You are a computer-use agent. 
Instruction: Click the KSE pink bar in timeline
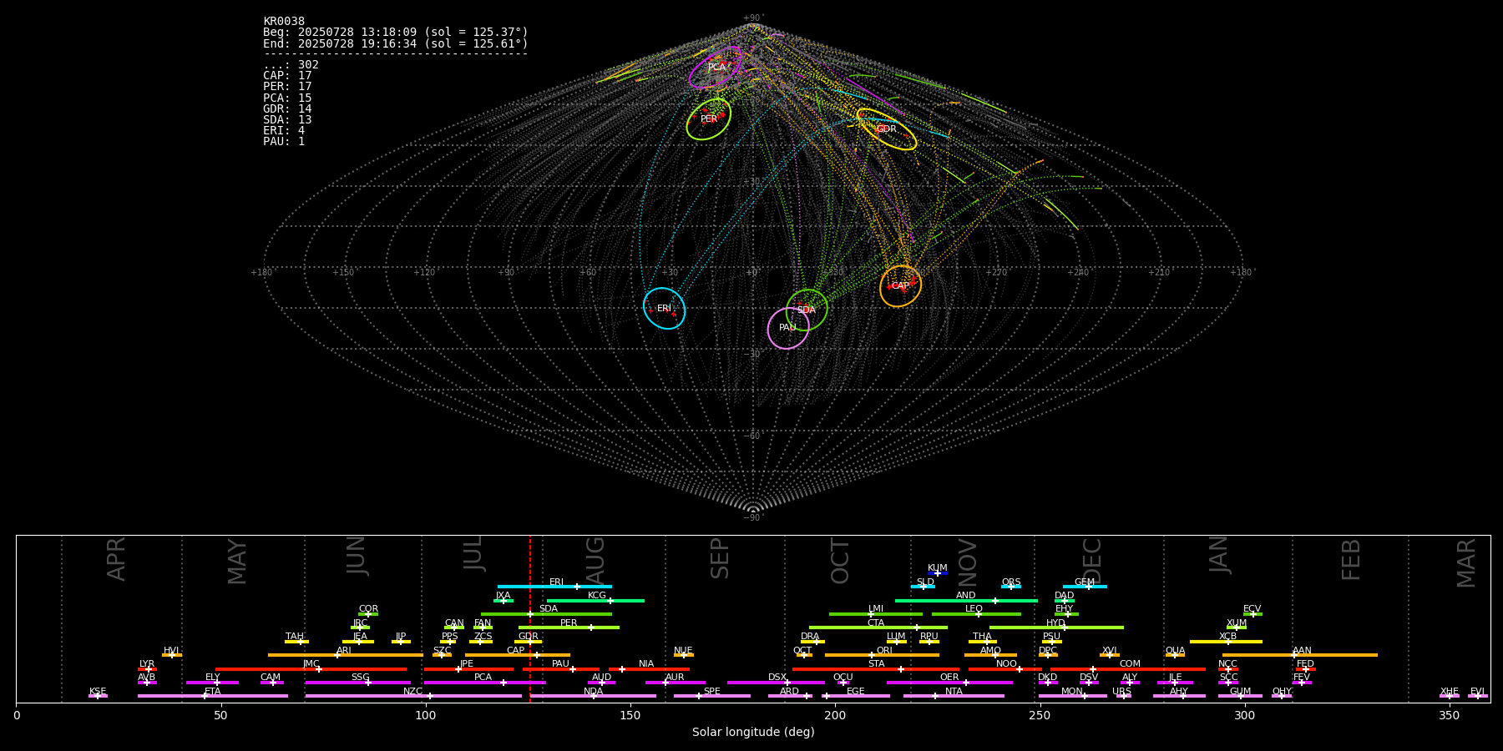(x=98, y=696)
